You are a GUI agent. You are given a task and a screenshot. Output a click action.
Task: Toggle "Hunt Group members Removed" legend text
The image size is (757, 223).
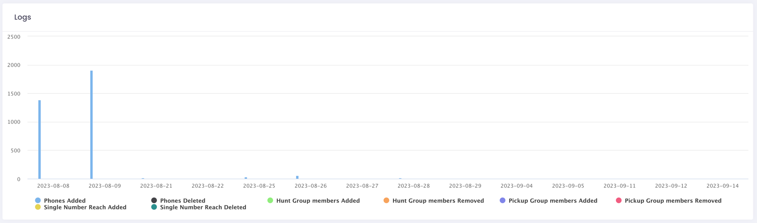tap(438, 201)
